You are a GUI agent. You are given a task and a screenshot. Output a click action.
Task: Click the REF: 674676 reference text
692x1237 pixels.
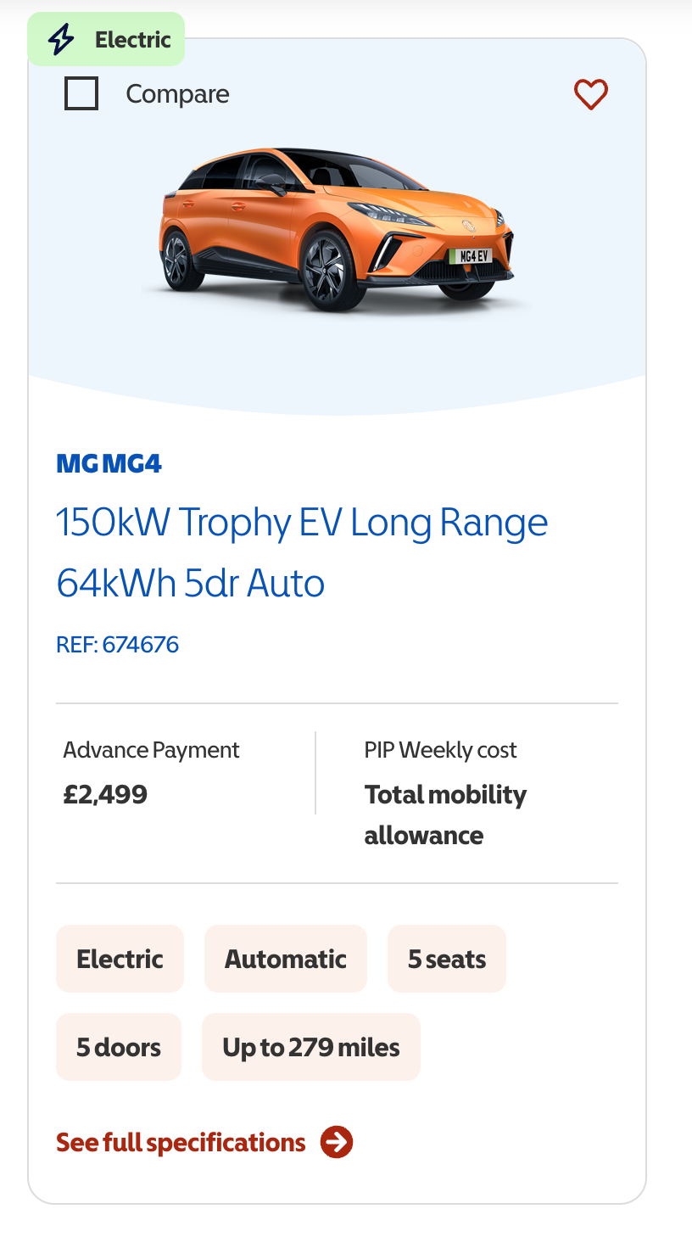(x=117, y=645)
